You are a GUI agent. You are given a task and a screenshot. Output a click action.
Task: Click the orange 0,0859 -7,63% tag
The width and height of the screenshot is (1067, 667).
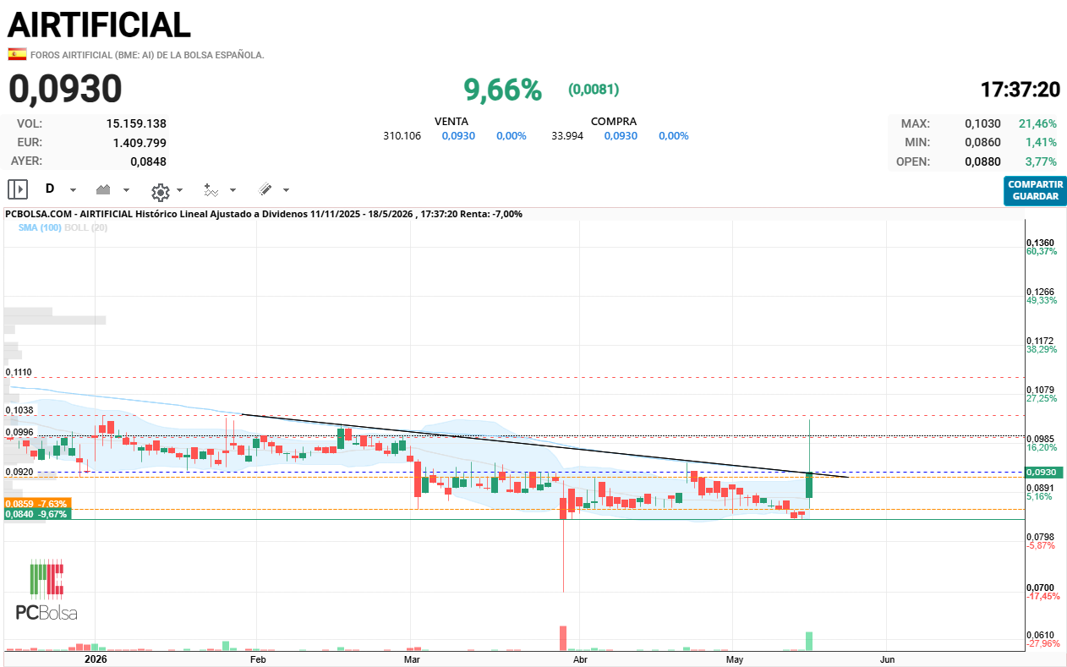tap(38, 503)
